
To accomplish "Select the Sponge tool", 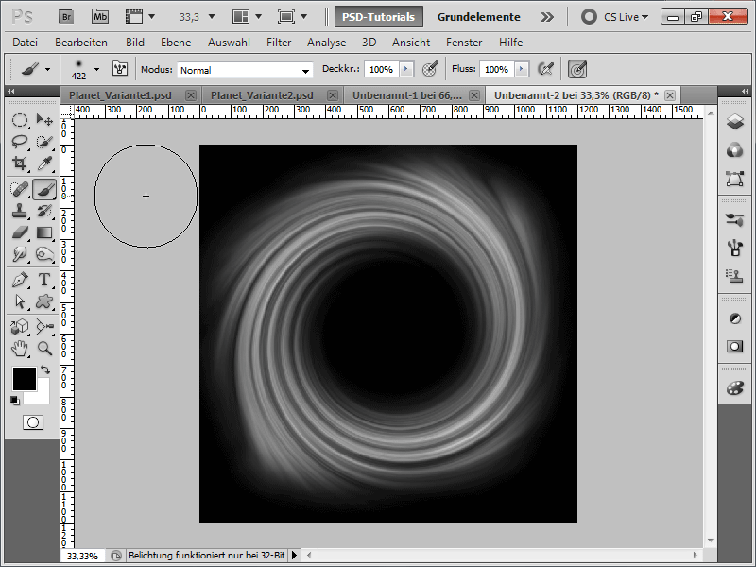I will tap(44, 254).
